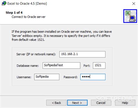Click the 'Step 1 of 4' heading
Viewport: 138px width, 108px height.
point(14,13)
